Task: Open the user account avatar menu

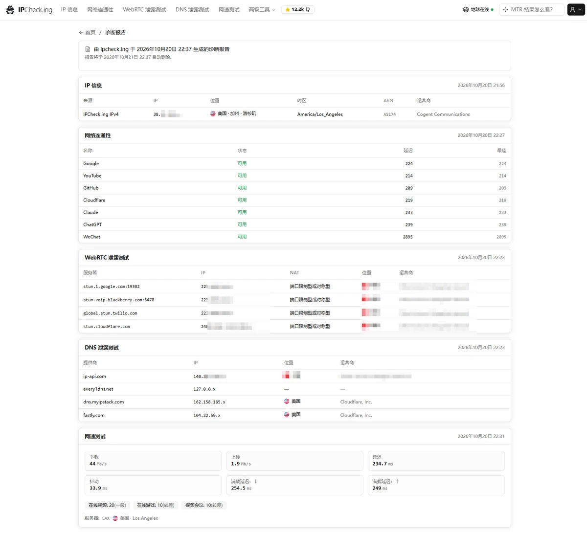Action: click(576, 10)
